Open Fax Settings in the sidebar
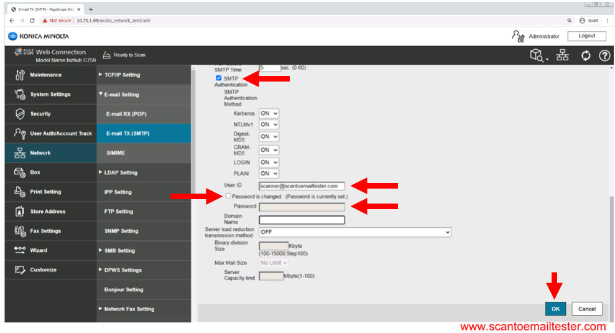Screen dimensions: 615x333 (x=45, y=231)
